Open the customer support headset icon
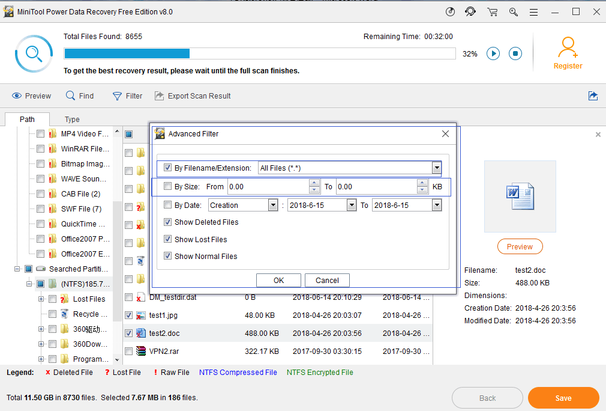The image size is (606, 411). (x=470, y=11)
